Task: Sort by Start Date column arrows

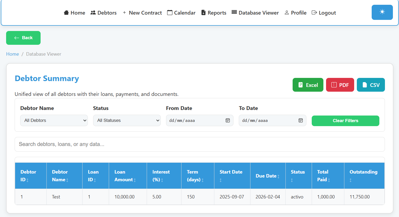Action: click(x=221, y=180)
